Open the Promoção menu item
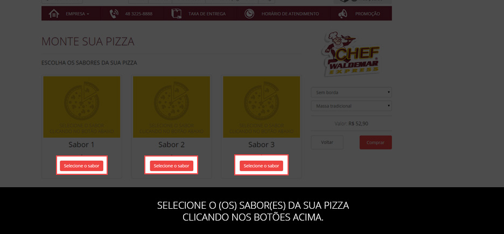504x234 pixels. [367, 14]
